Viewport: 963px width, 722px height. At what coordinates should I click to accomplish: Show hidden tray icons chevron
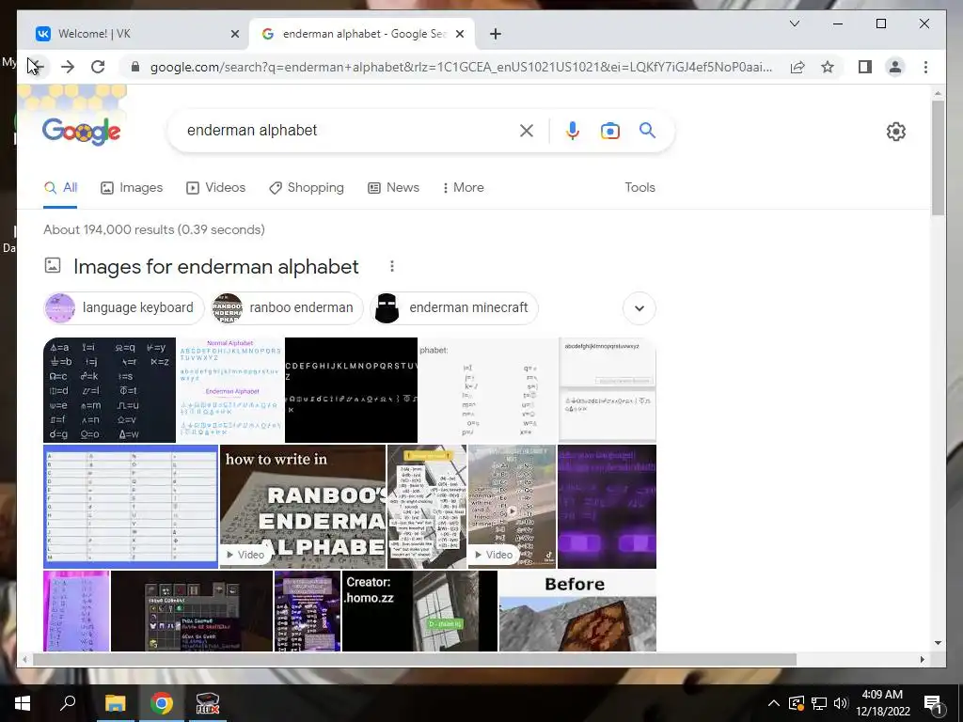tap(774, 703)
